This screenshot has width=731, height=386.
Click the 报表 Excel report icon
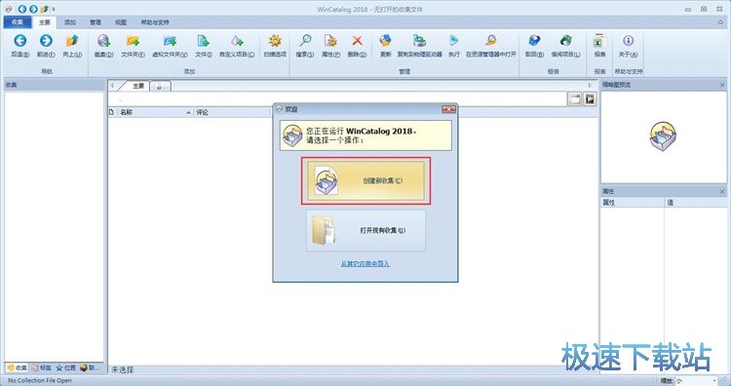[x=599, y=41]
